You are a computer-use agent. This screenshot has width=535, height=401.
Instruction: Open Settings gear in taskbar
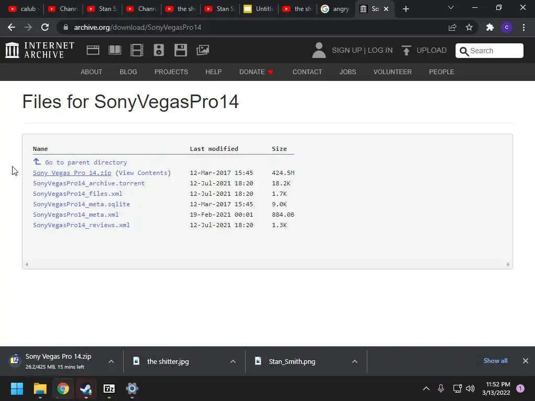click(x=132, y=388)
